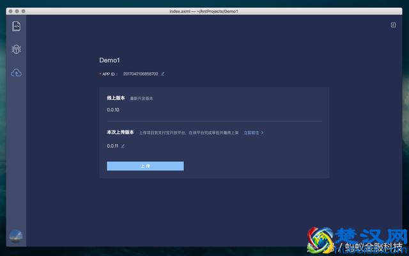Click the online version number 0.0.10
This screenshot has width=409, height=256.
click(x=113, y=109)
